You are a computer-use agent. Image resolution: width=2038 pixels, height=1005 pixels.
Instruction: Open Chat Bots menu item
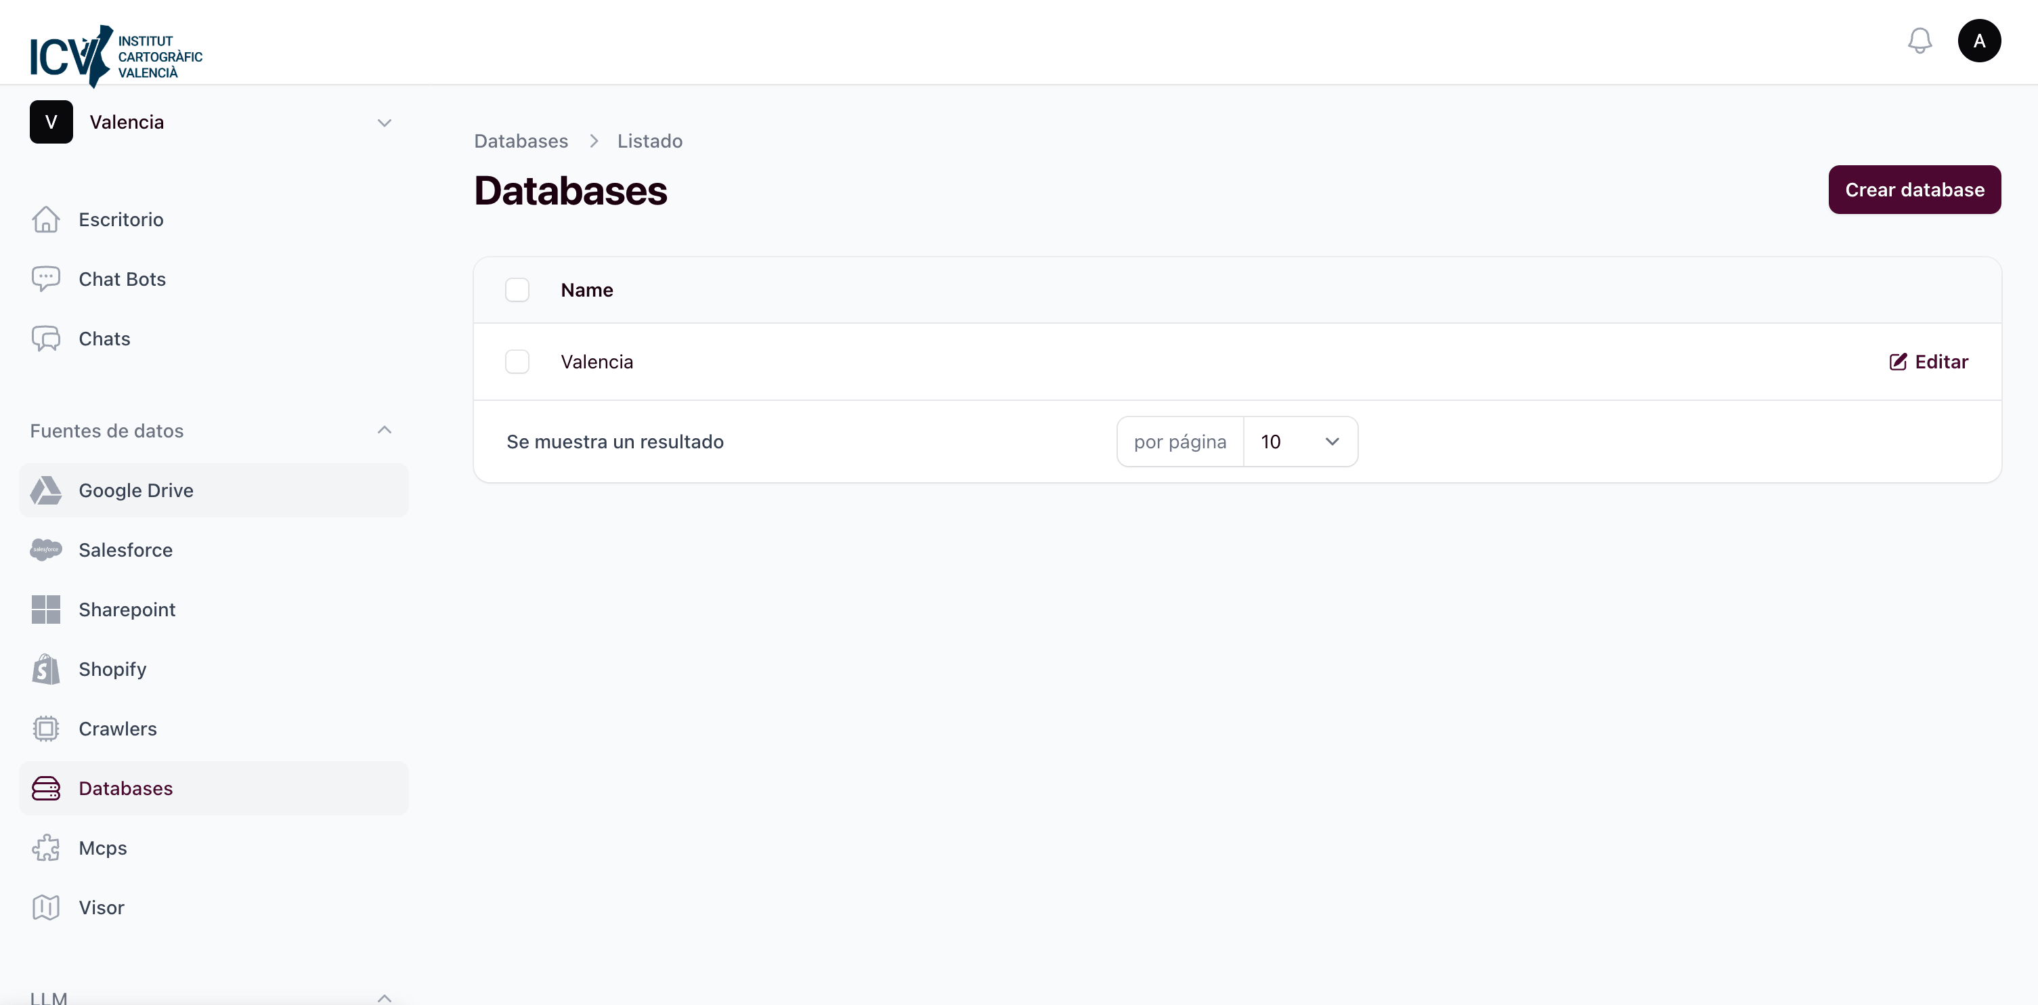(x=122, y=279)
